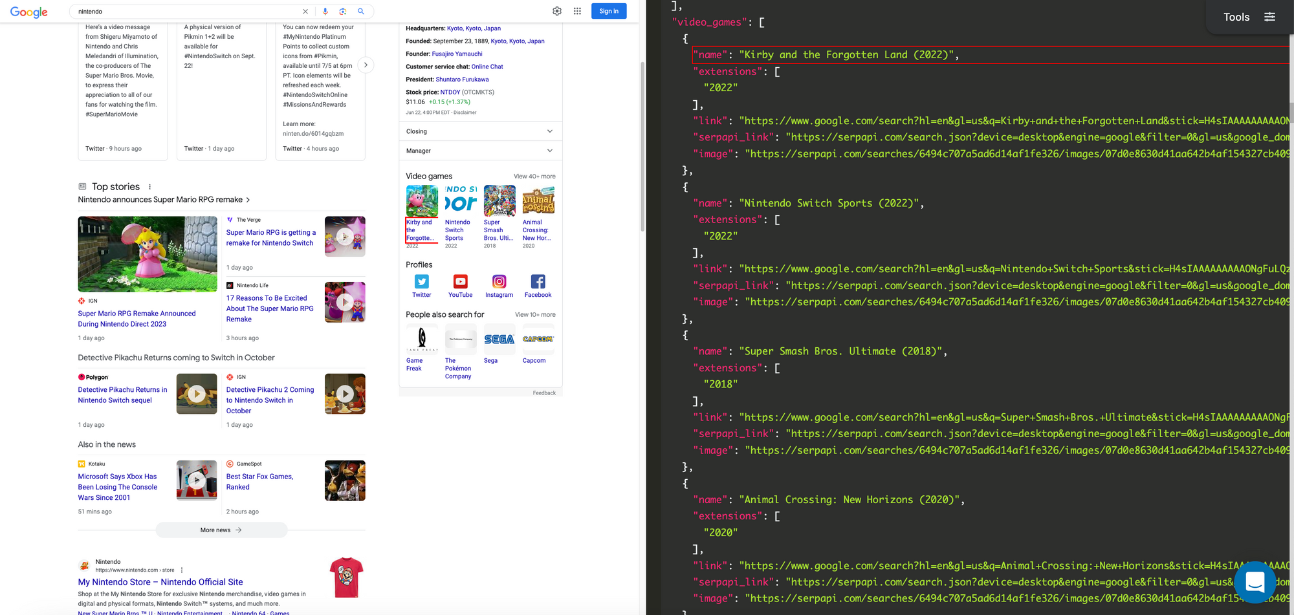Open Polygon Detective Pikachu Returns article

[122, 395]
